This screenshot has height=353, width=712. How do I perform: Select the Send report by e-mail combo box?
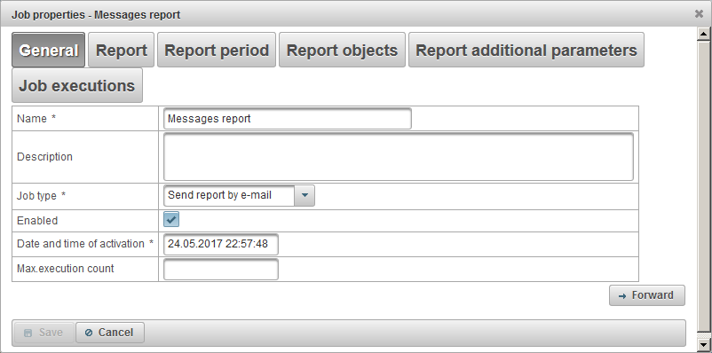pos(239,195)
